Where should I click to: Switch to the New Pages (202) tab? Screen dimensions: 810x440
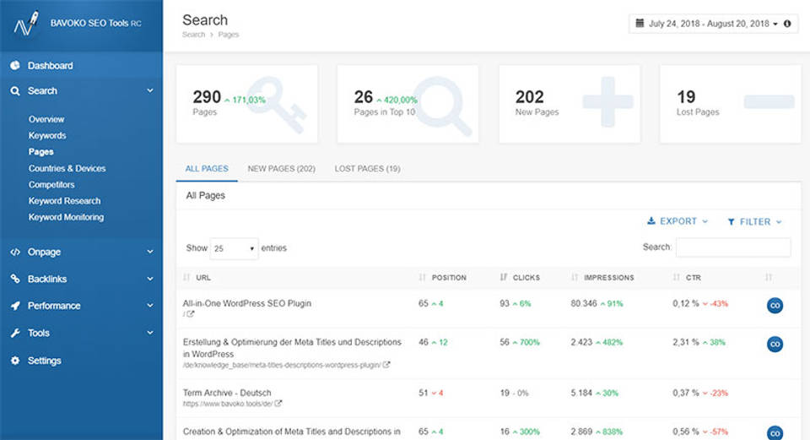[x=281, y=169]
